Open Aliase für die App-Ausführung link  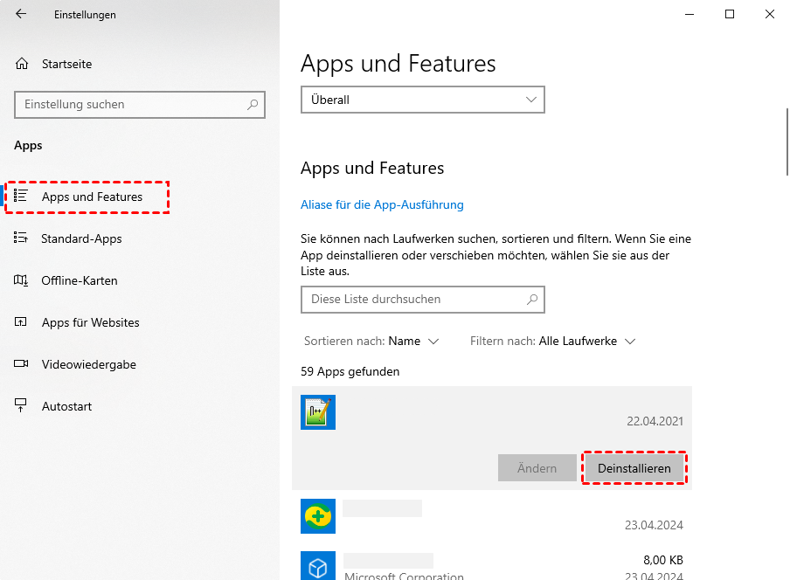(x=382, y=204)
